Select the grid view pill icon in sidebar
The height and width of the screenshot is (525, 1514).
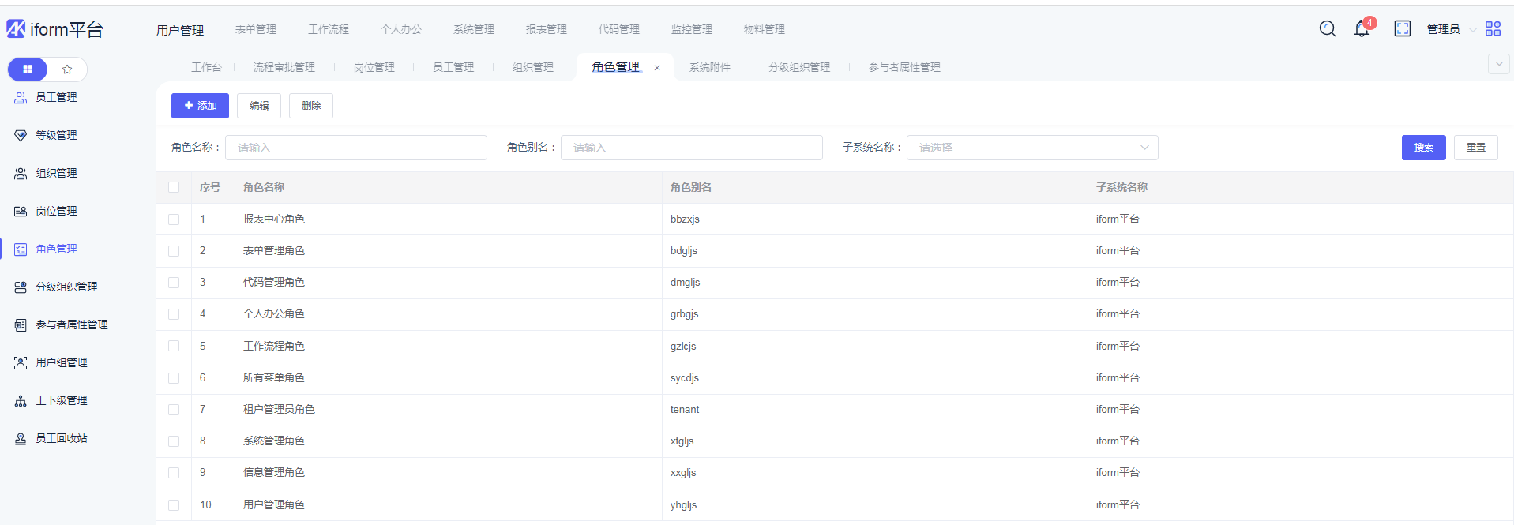(x=28, y=69)
